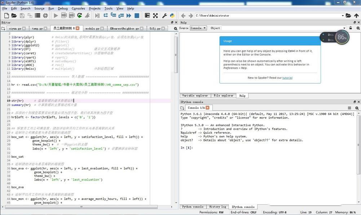Image resolution: width=361 pixels, height=215 pixels.
Task: Re-run last script with the green arrow icon
Action: 80,15
